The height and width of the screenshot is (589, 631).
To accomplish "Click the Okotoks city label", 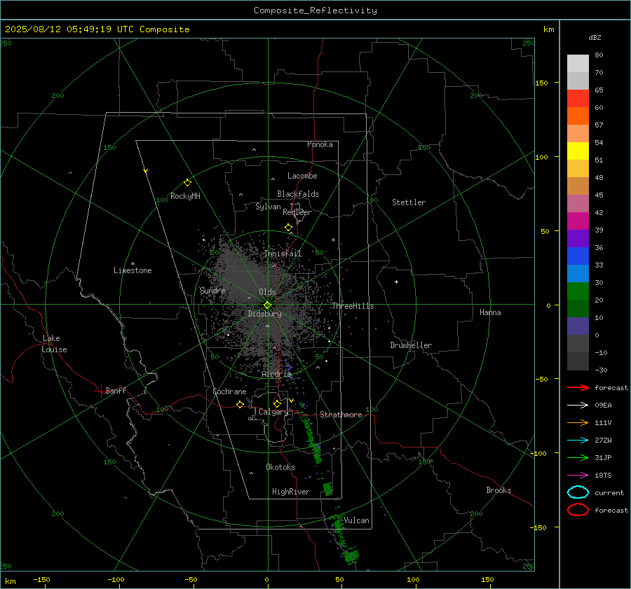I will 280,467.
